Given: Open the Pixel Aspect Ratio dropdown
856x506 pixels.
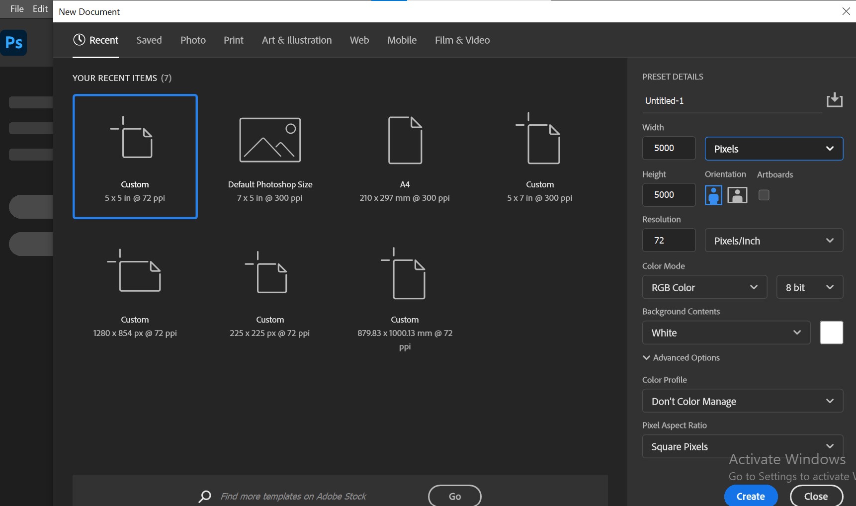Looking at the screenshot, I should click(743, 446).
